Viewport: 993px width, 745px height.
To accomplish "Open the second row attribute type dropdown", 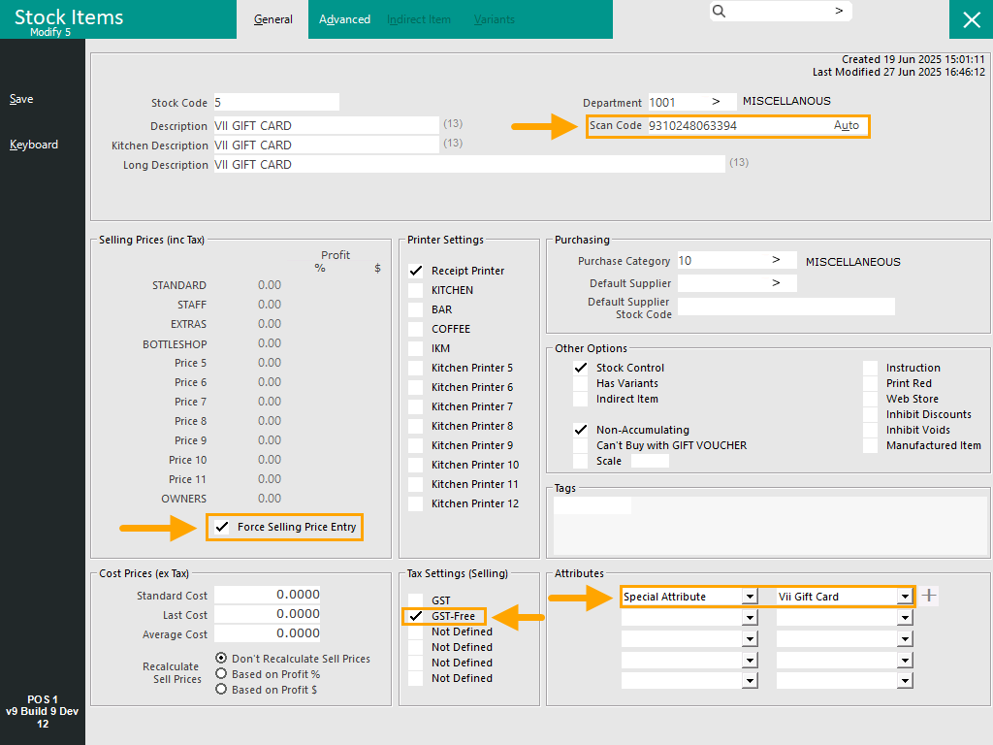I will [x=749, y=618].
